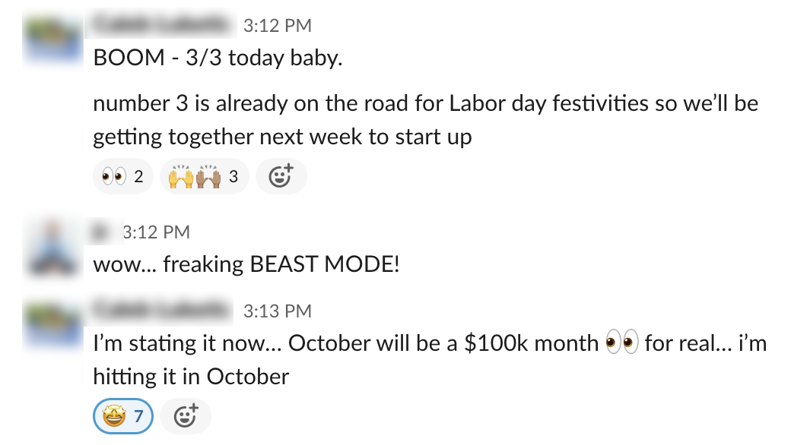The height and width of the screenshot is (445, 791).
Task: Click the "wow... freaking BEAST MODE!" message text
Action: (246, 265)
